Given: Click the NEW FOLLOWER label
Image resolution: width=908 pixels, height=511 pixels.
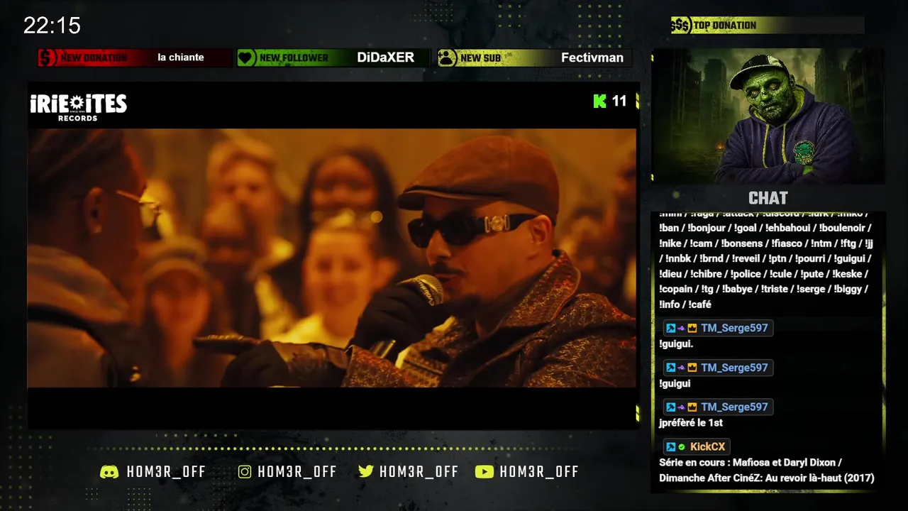Looking at the screenshot, I should (294, 58).
